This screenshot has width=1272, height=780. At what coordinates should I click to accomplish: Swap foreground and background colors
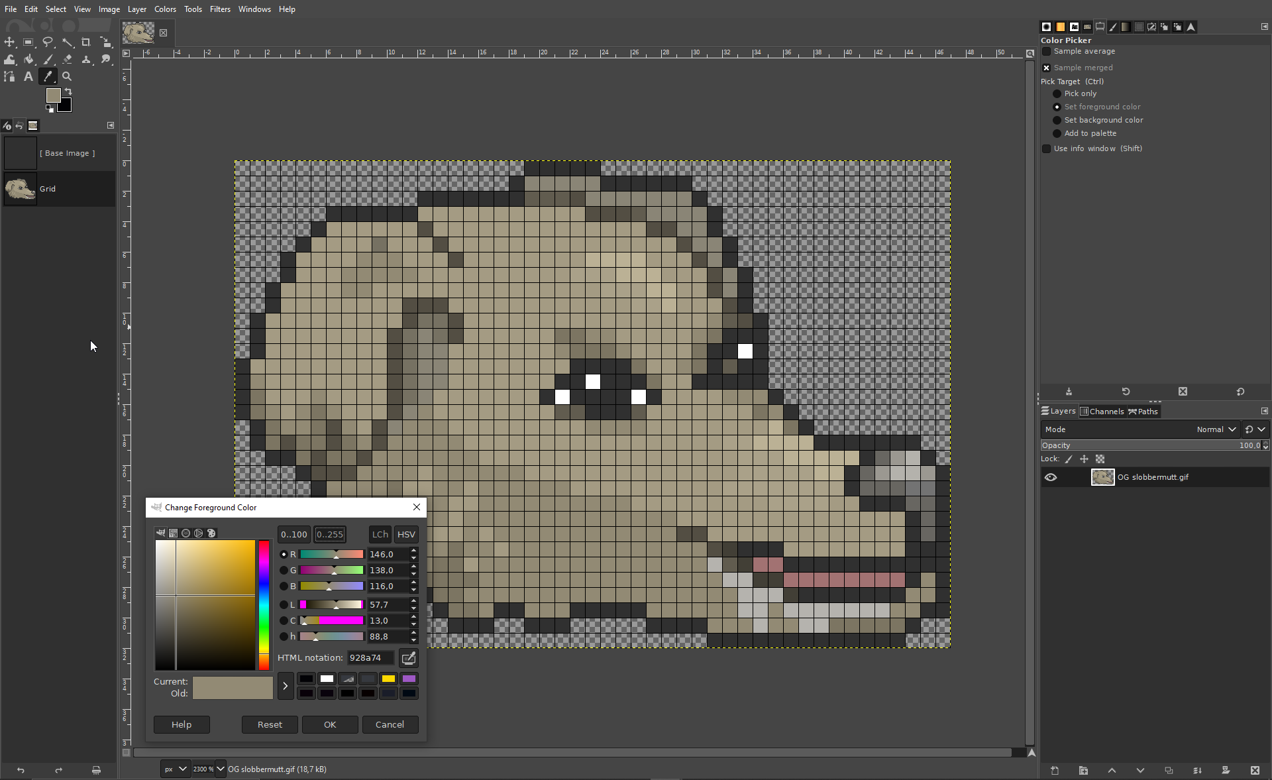click(68, 91)
